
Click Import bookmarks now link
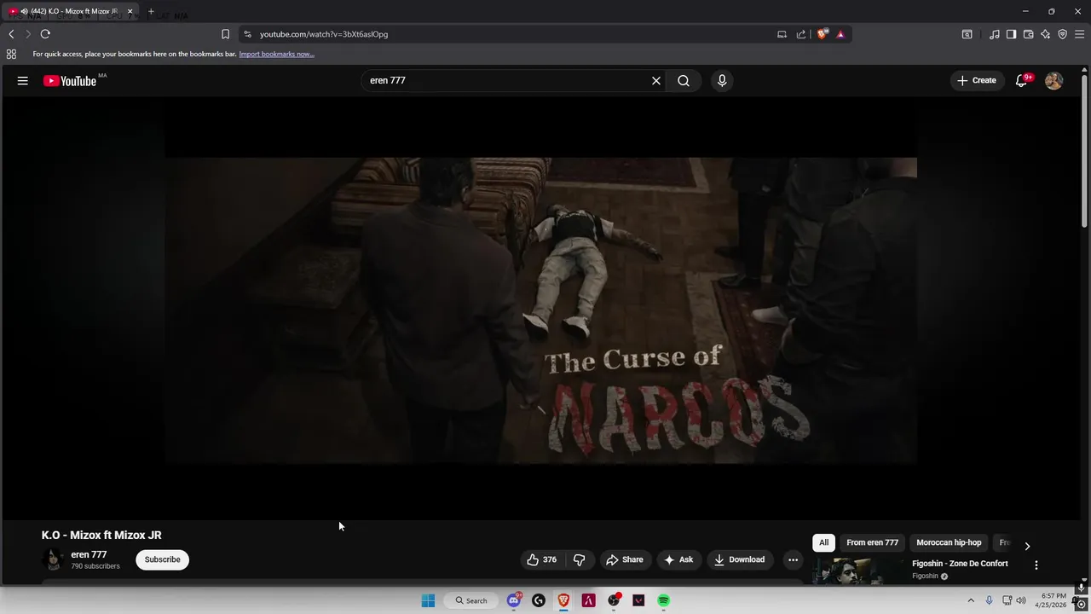pos(276,54)
